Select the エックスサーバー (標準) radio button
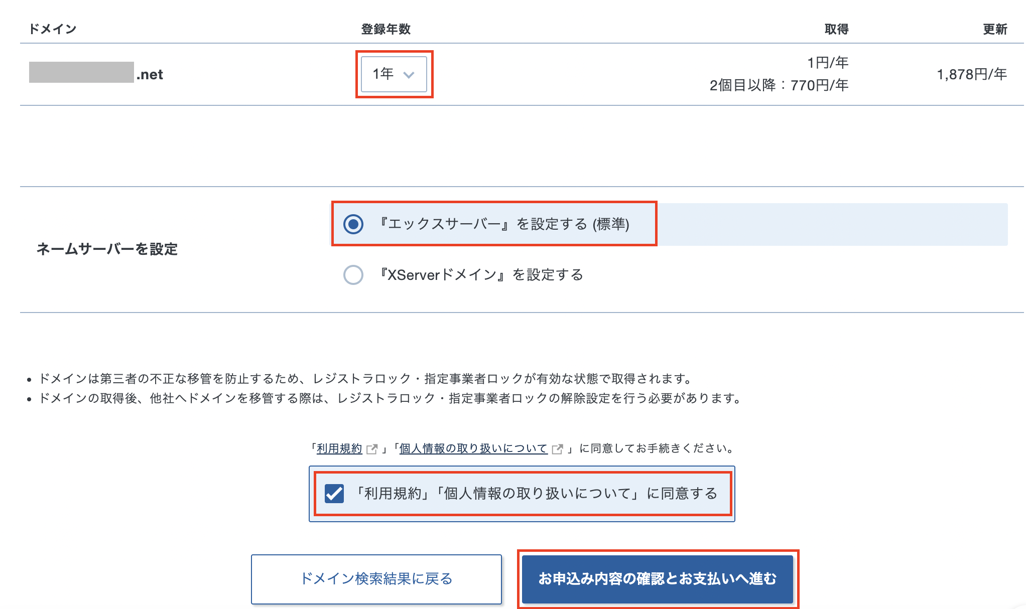 353,224
